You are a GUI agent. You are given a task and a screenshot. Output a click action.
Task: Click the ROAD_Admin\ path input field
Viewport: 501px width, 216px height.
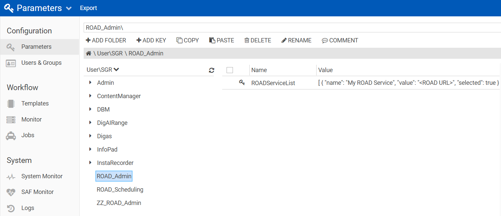pos(291,28)
